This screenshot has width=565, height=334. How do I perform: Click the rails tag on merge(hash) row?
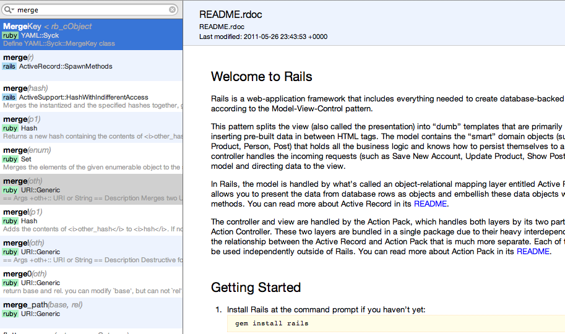[9, 97]
